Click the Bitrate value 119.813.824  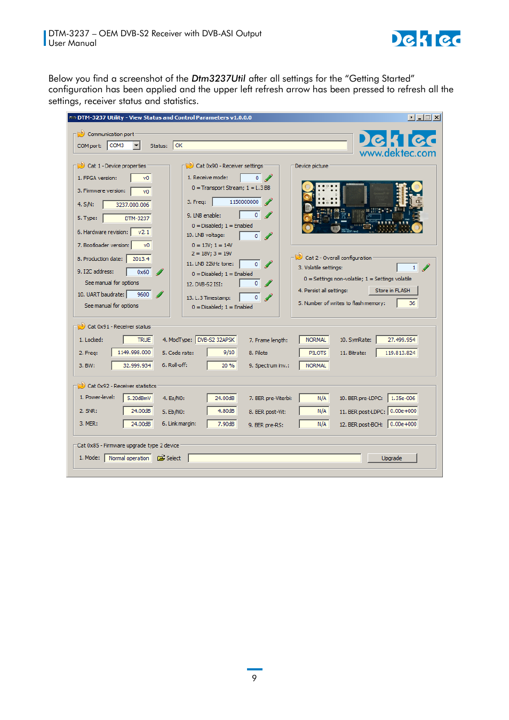[x=396, y=353]
